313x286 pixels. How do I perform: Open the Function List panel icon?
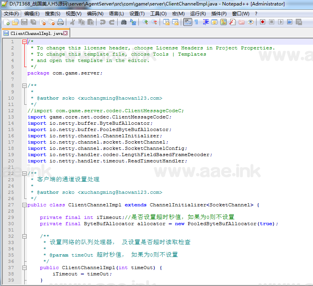coord(233,22)
